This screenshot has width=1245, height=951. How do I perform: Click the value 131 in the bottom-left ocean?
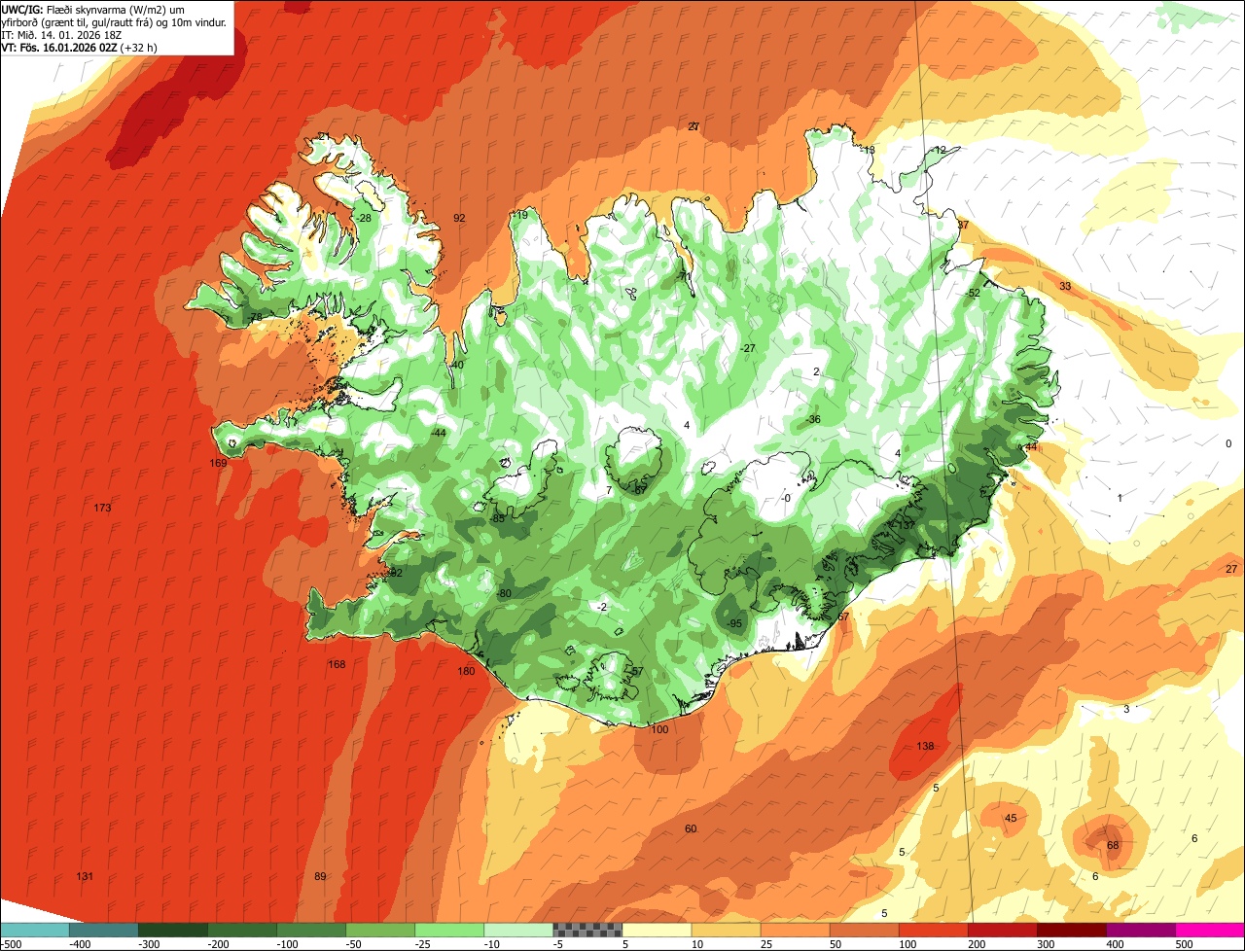[x=85, y=876]
